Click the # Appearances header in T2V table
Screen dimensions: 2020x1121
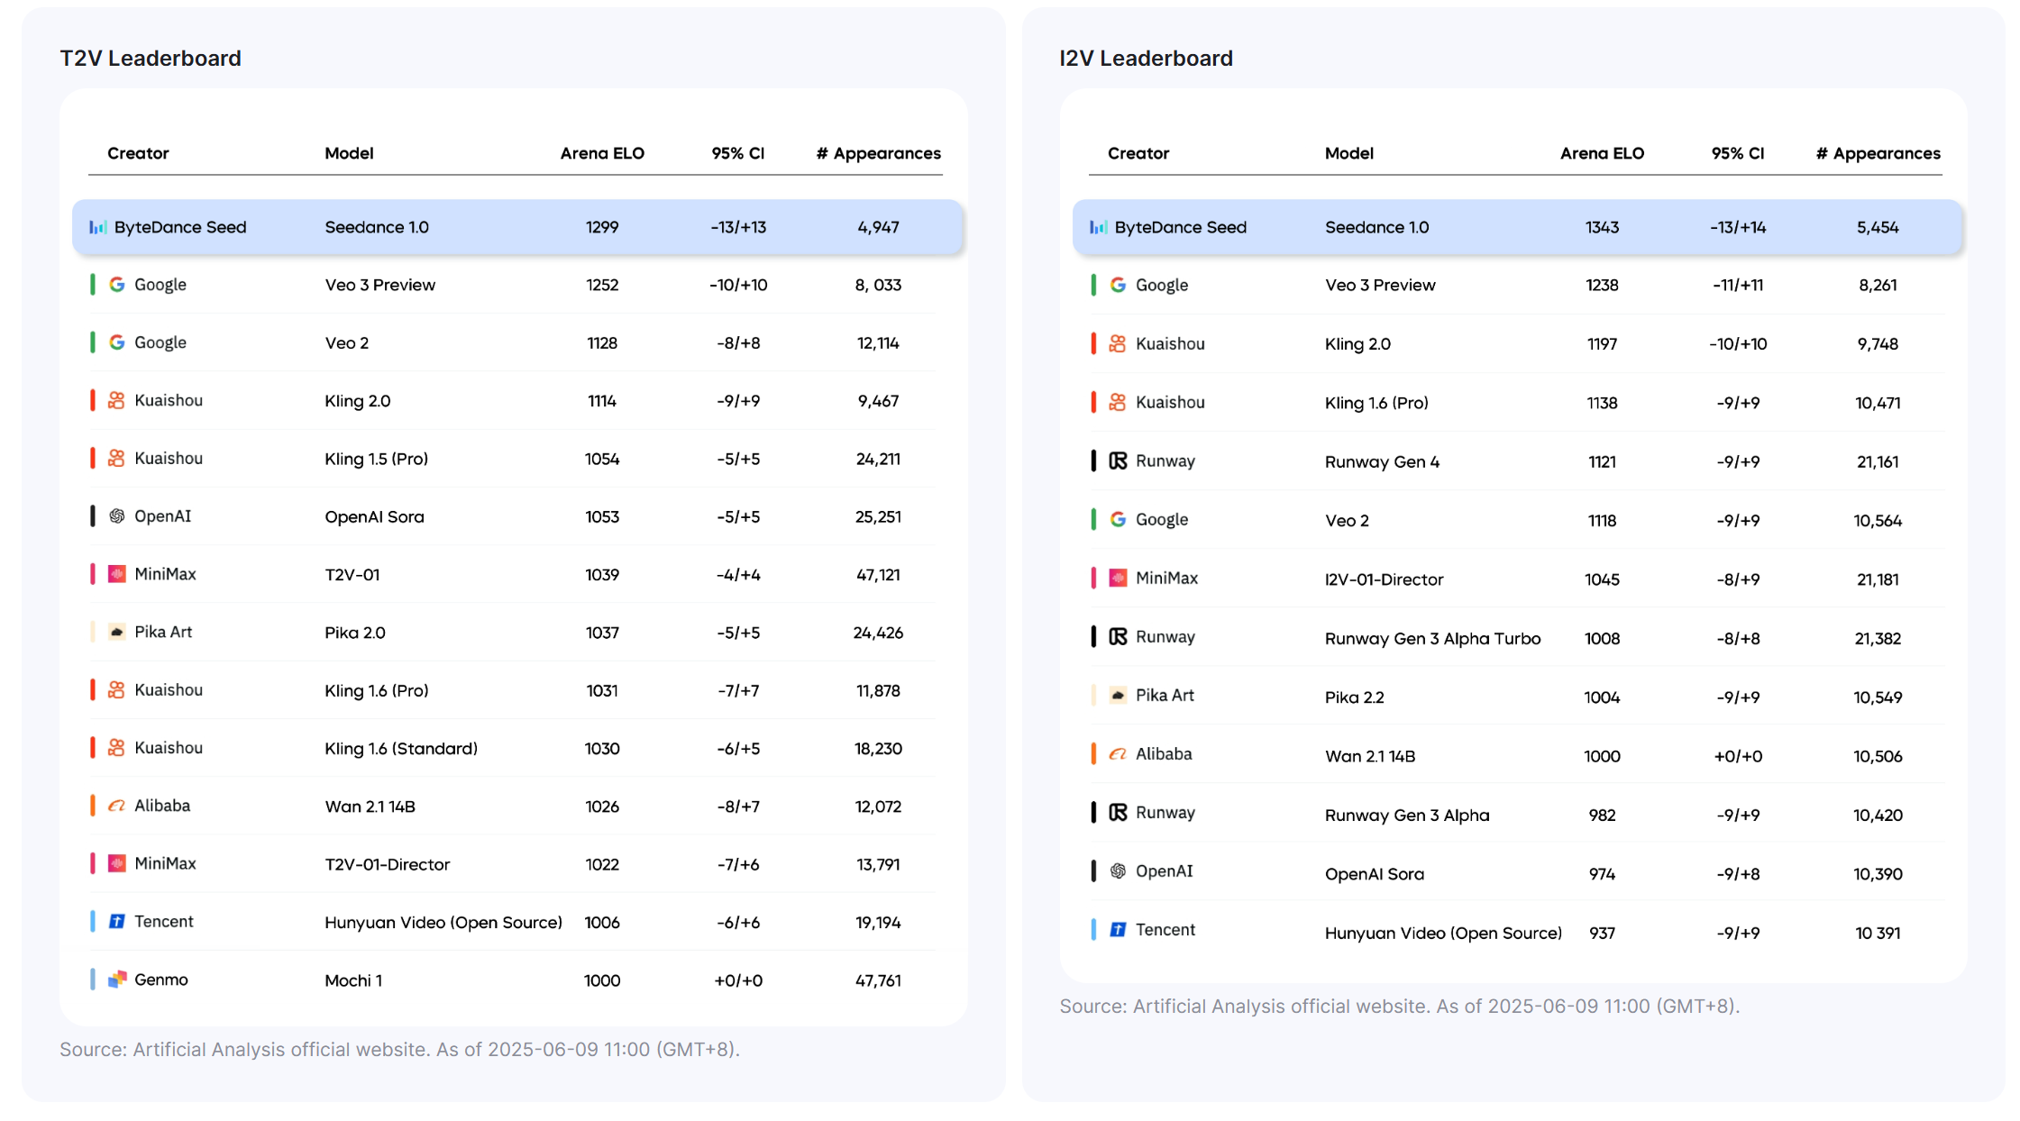(x=878, y=153)
